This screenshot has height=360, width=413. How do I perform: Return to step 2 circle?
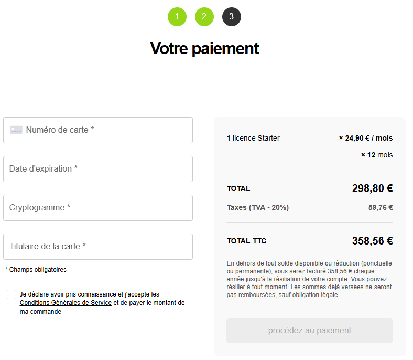tap(204, 17)
